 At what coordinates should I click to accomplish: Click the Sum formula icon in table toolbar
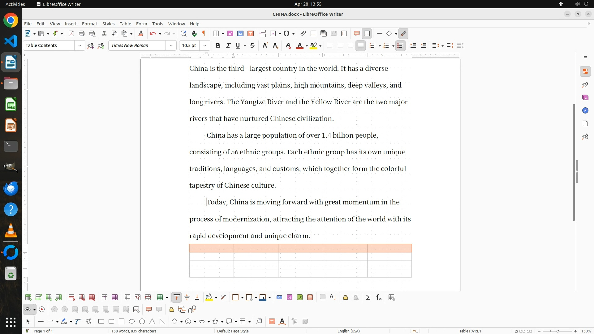click(368, 297)
